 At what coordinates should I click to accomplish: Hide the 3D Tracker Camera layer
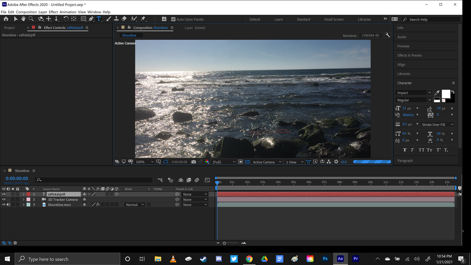click(x=4, y=199)
